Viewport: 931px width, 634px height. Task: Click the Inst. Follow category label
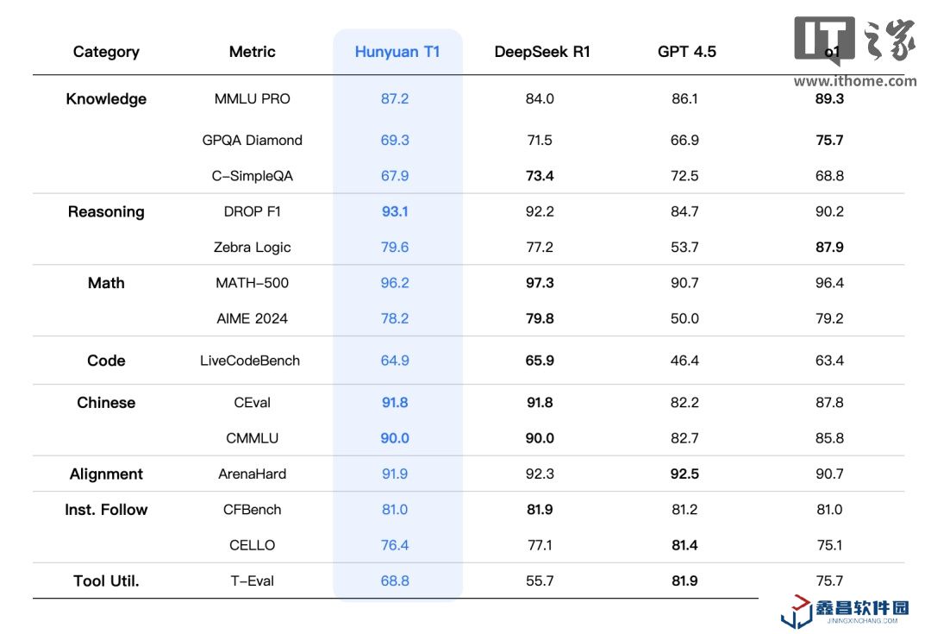pyautogui.click(x=106, y=510)
